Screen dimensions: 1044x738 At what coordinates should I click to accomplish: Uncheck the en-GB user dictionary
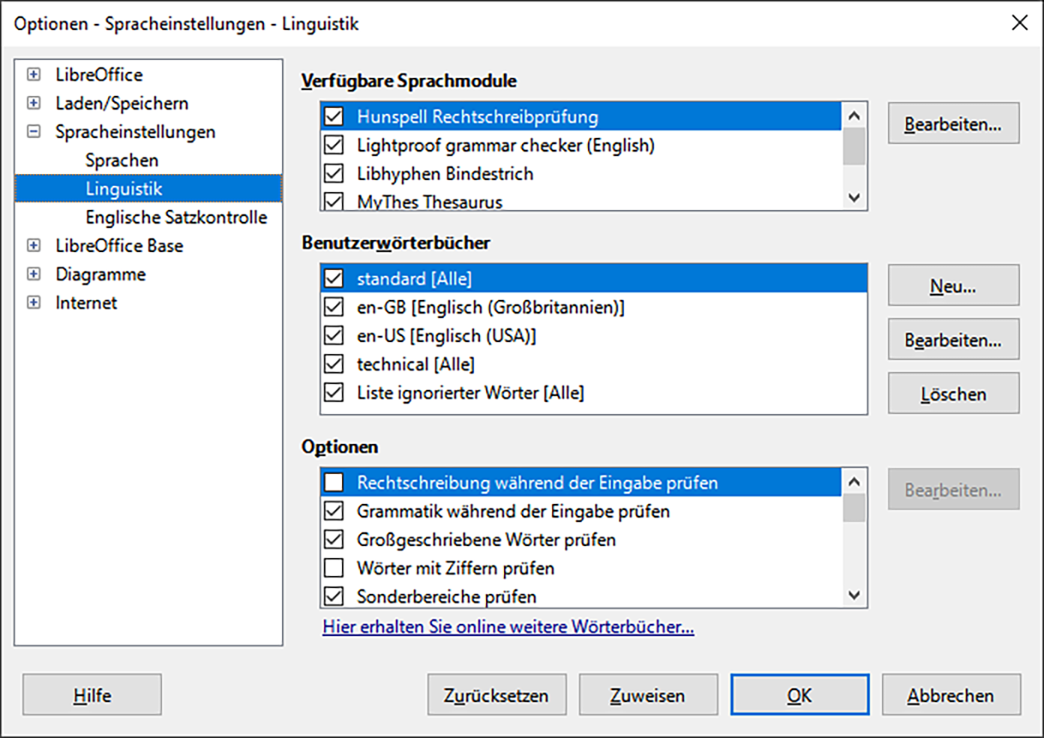pyautogui.click(x=334, y=307)
